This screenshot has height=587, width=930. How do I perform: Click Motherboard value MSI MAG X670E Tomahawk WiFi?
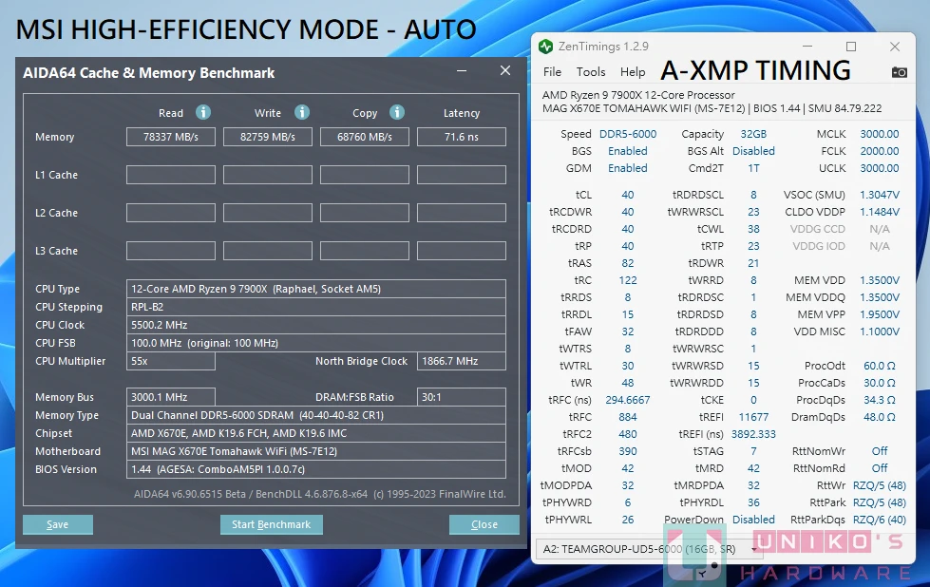[316, 451]
